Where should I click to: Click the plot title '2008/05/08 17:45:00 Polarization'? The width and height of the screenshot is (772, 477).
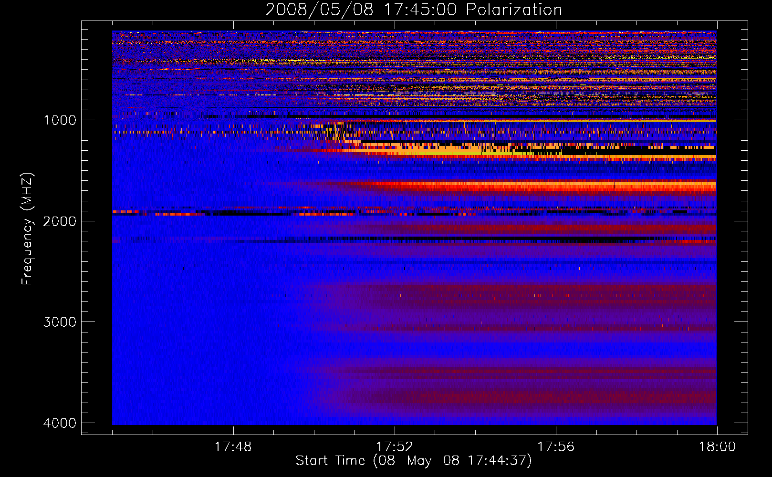click(x=414, y=10)
